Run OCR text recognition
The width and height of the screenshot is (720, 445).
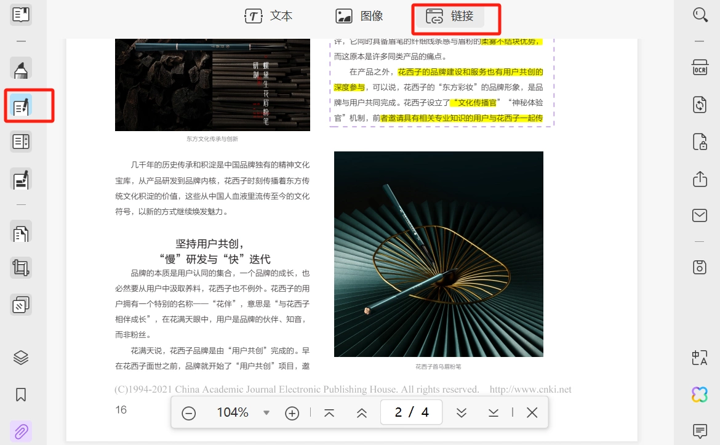click(700, 68)
